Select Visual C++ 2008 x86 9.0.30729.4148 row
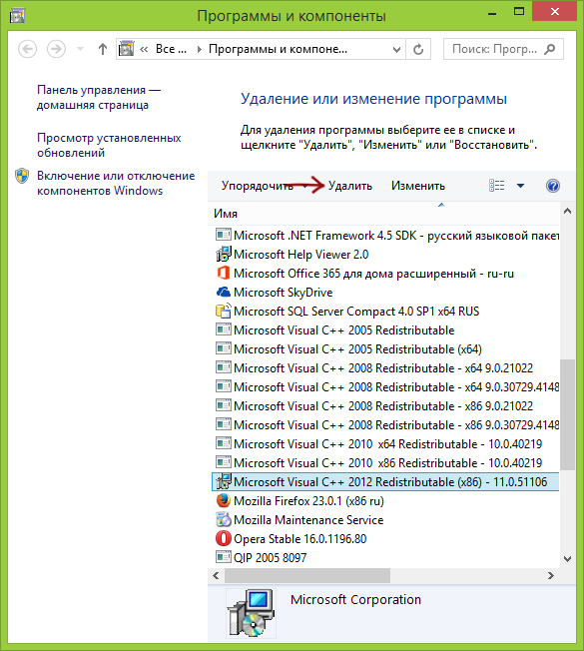 click(385, 424)
